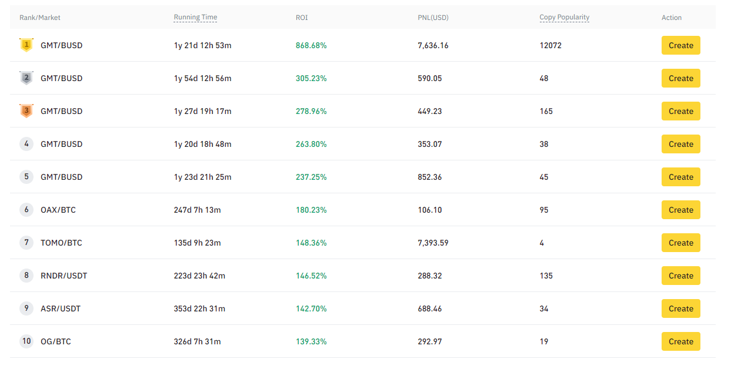The height and width of the screenshot is (369, 731).
Task: Click the rank 4 circle badge
Action: point(26,143)
